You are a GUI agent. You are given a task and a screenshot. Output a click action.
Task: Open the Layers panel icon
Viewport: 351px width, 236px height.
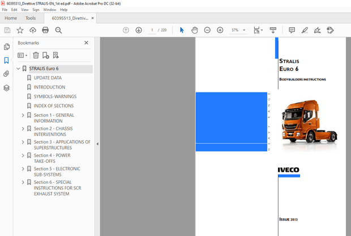coord(6,88)
